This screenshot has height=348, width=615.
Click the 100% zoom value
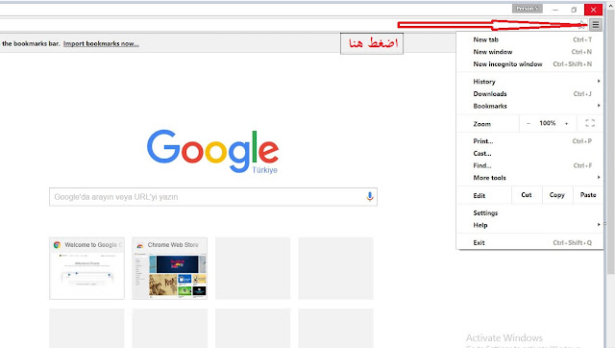point(547,123)
